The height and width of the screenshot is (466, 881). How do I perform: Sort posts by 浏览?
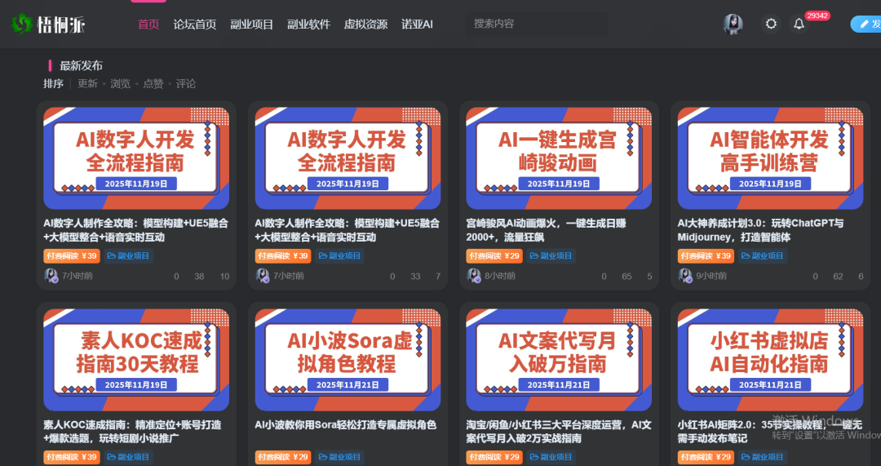click(120, 84)
